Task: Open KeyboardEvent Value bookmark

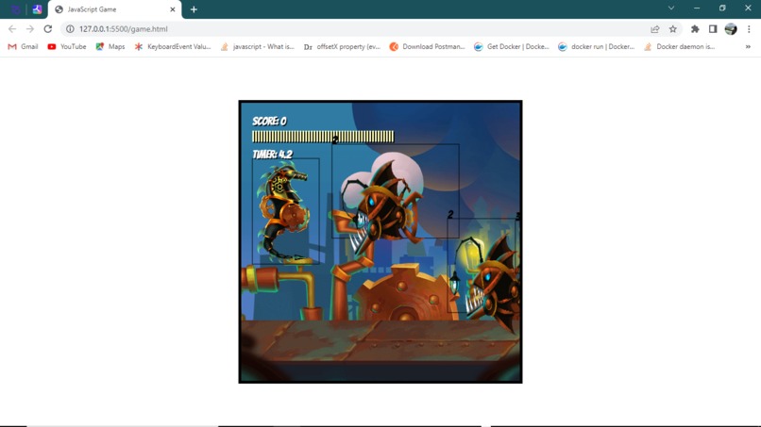Action: (x=172, y=46)
